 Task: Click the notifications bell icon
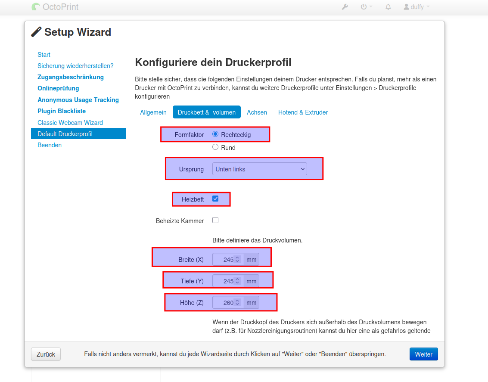pyautogui.click(x=388, y=7)
